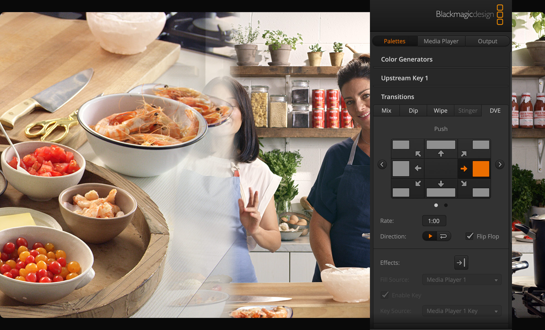Screen dimensions: 545x330
Task: Open the Key Source dropdown
Action: pyautogui.click(x=462, y=311)
